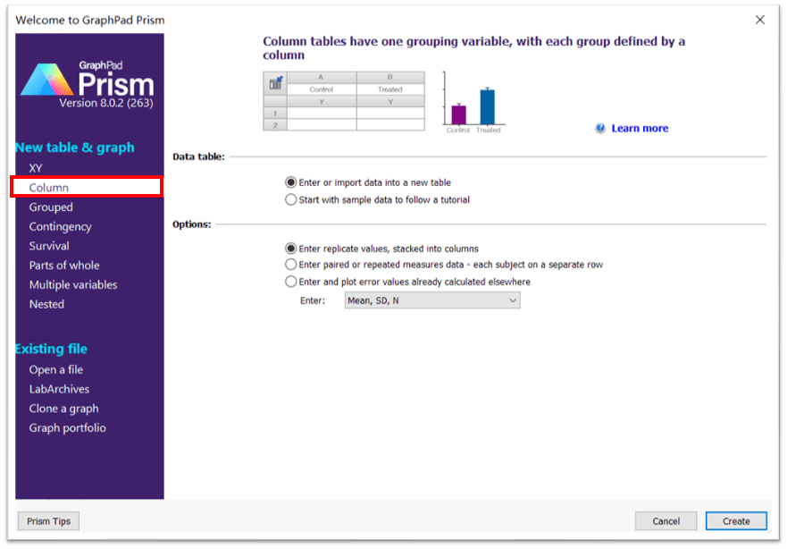This screenshot has height=549, width=787.
Task: Select Enter or import data into new table
Action: point(291,182)
